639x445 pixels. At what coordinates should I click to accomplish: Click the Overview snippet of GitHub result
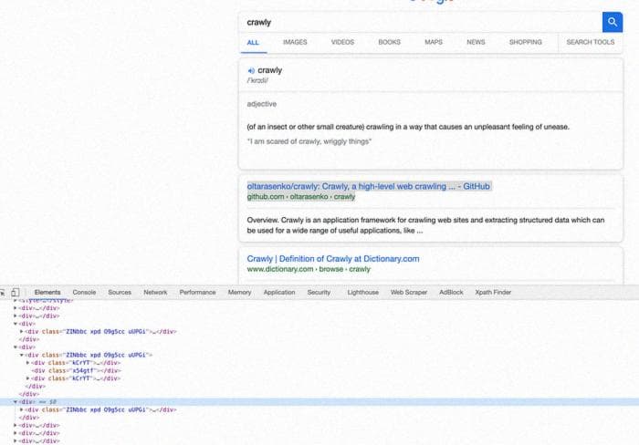(x=425, y=225)
